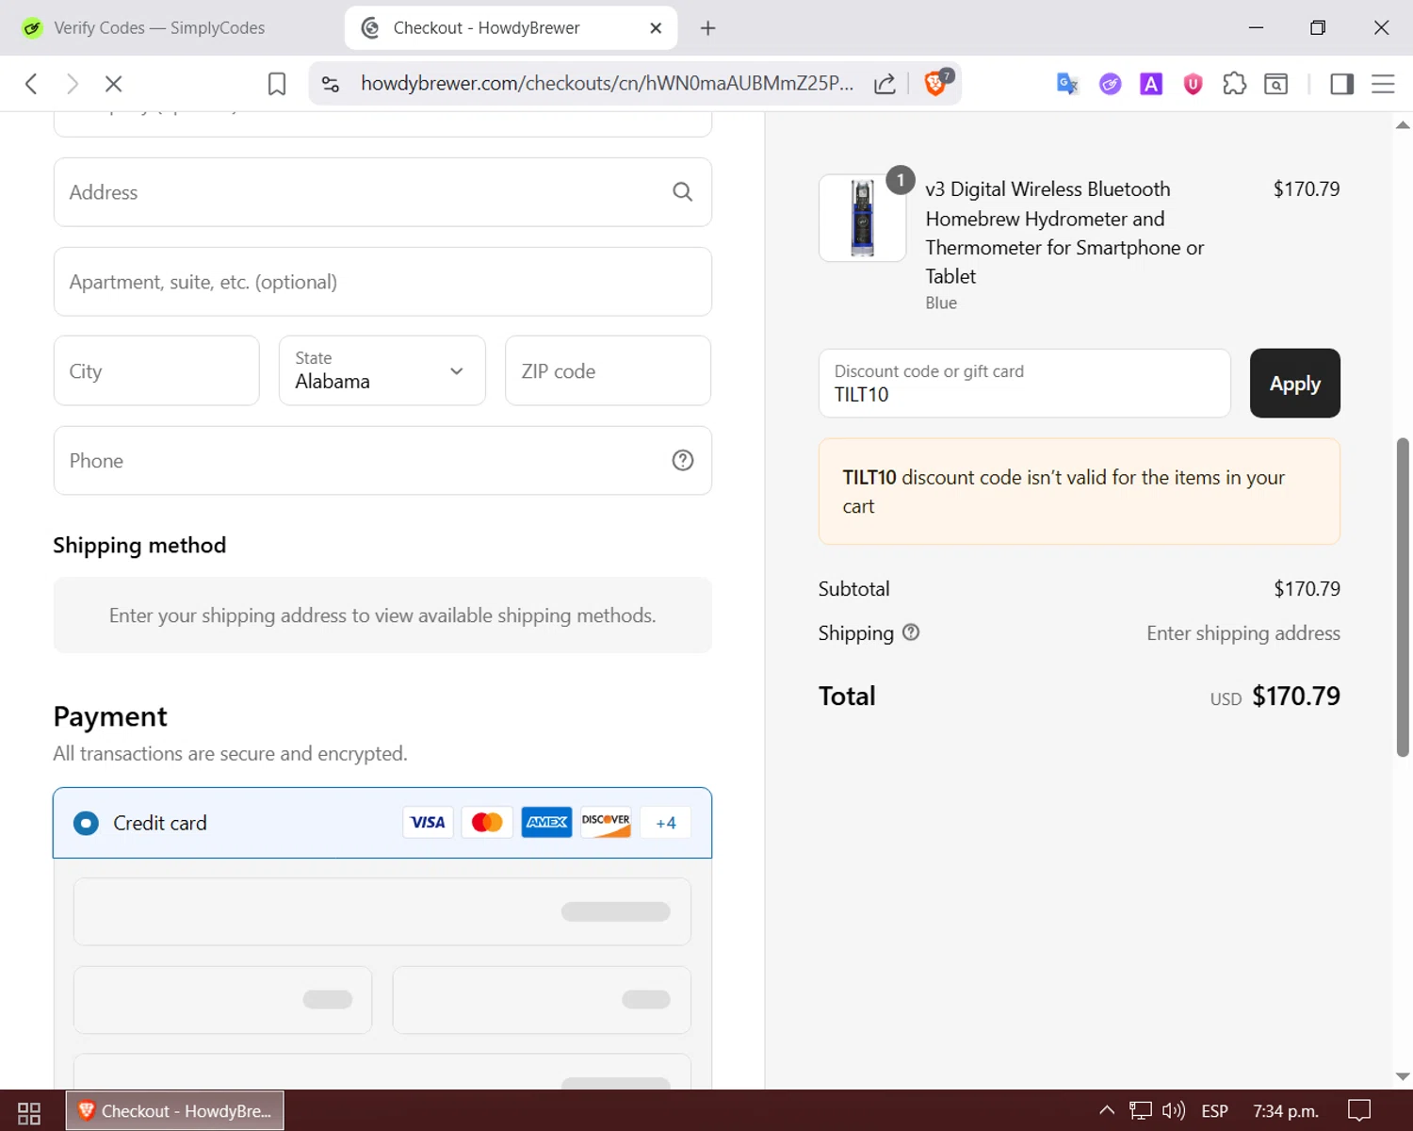Click the purple round extension icon
This screenshot has height=1131, width=1413.
pyautogui.click(x=1111, y=84)
